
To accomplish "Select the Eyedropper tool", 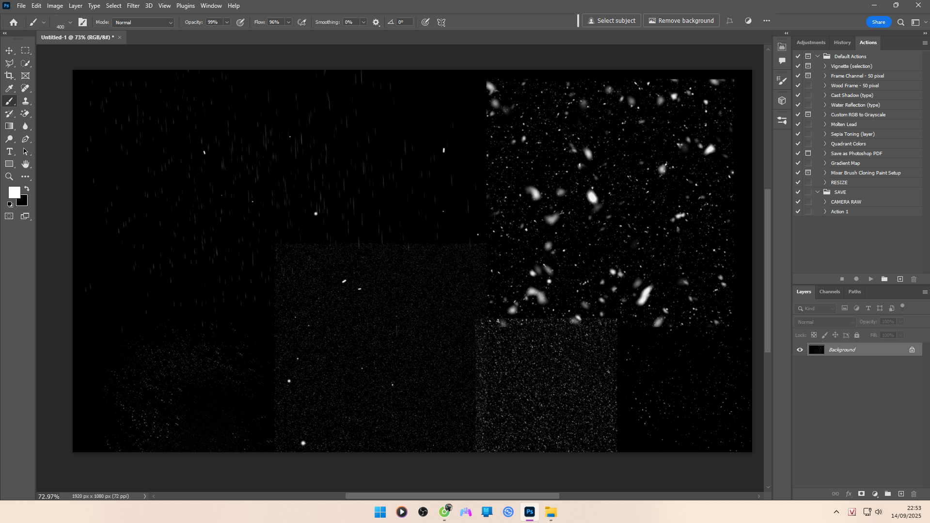I will coord(9,88).
